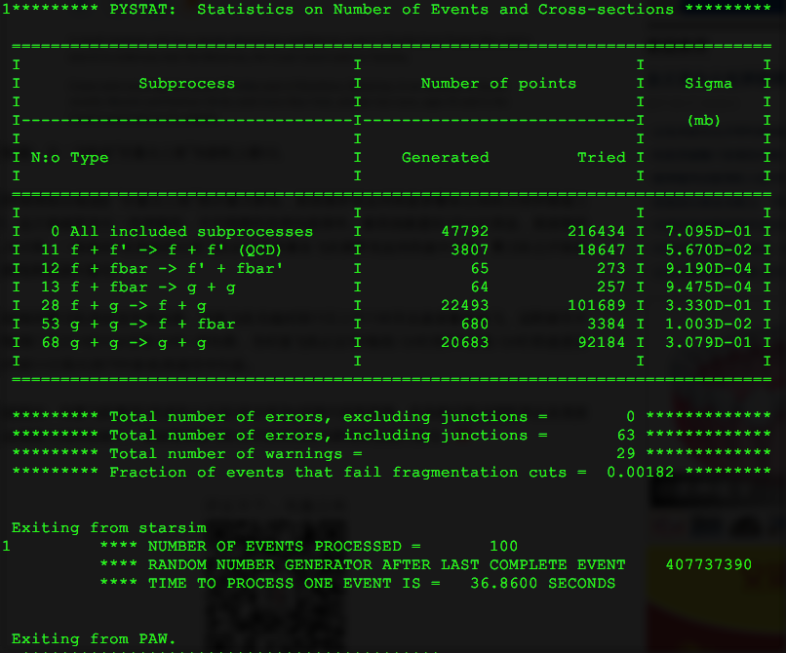Click tried value 257
This screenshot has width=786, height=653.
[x=610, y=288]
